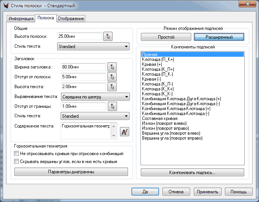This screenshot has width=259, height=202.
Task: Enable Не отрисовывать кривые при отрисовке комбинаций
Action: click(x=16, y=154)
